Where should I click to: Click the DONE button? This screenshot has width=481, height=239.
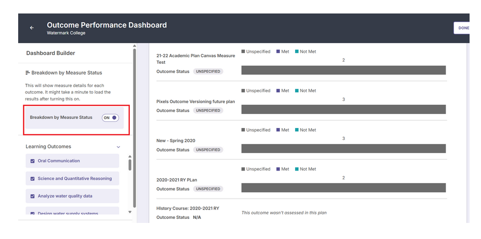coord(462,28)
